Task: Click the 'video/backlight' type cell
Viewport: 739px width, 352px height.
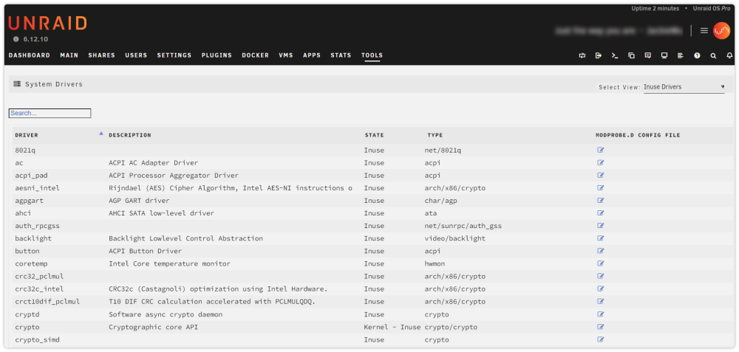Action: click(454, 238)
